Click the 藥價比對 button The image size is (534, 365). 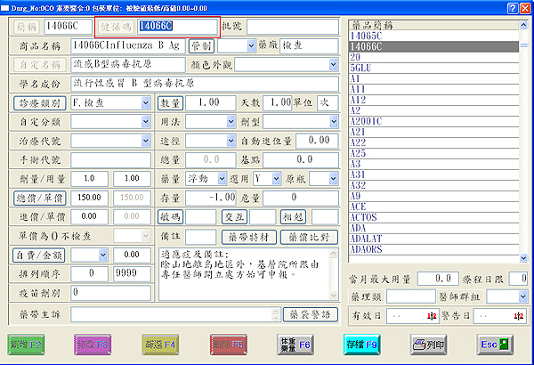(x=309, y=238)
